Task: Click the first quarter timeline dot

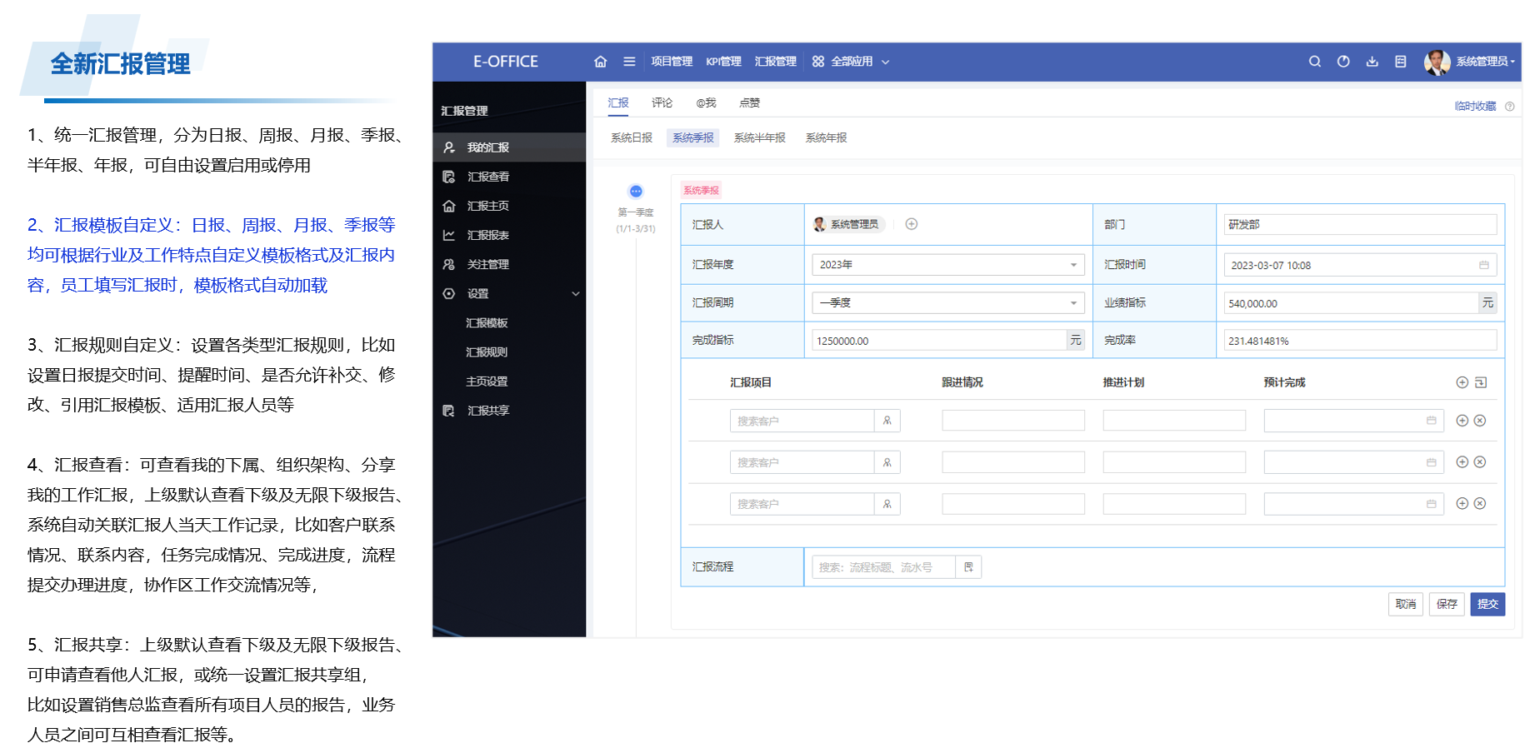Action: [x=636, y=192]
